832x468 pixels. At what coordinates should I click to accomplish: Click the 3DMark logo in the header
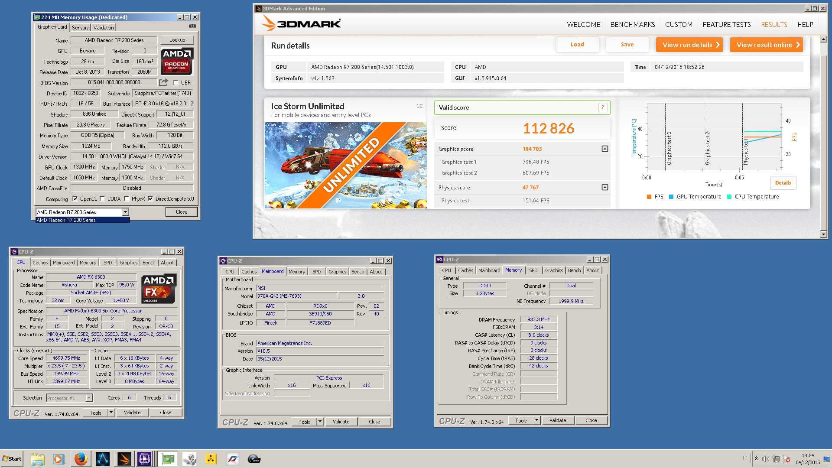(x=301, y=23)
